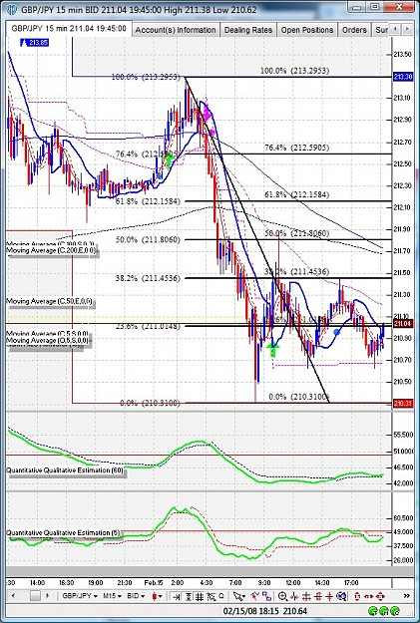Click the chart periods separator icon
The width and height of the screenshot is (420, 623).
(211, 596)
